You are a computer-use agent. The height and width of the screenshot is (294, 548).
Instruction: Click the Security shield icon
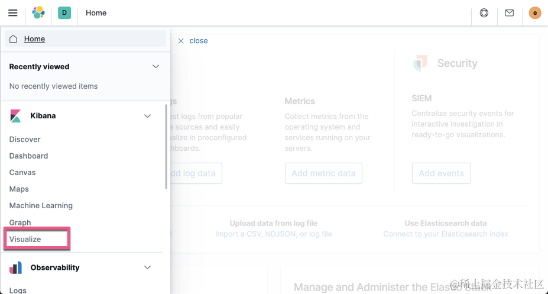(420, 63)
